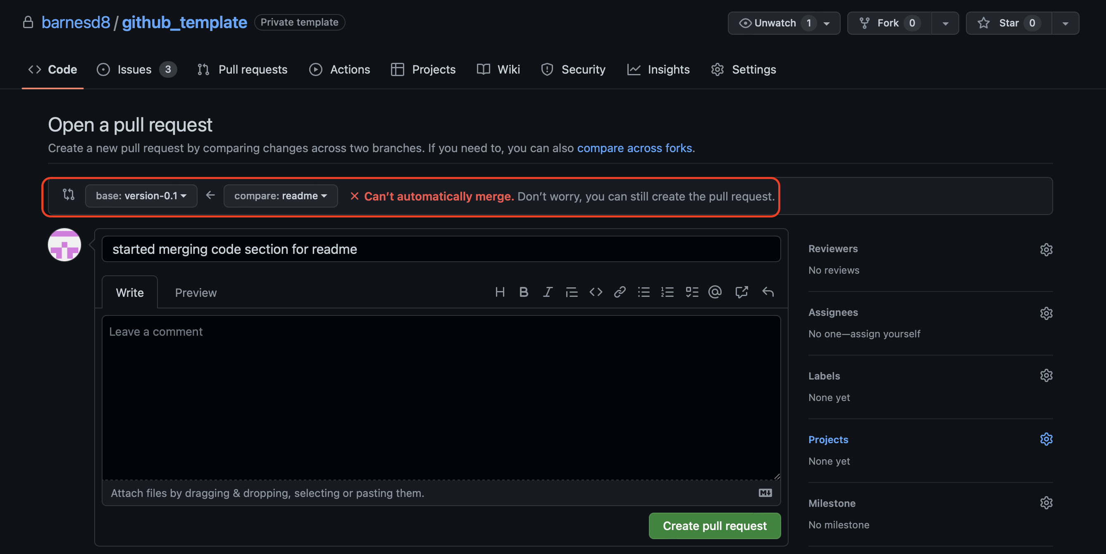Insert a saved reply using arrow icon
The height and width of the screenshot is (554, 1106).
(768, 292)
